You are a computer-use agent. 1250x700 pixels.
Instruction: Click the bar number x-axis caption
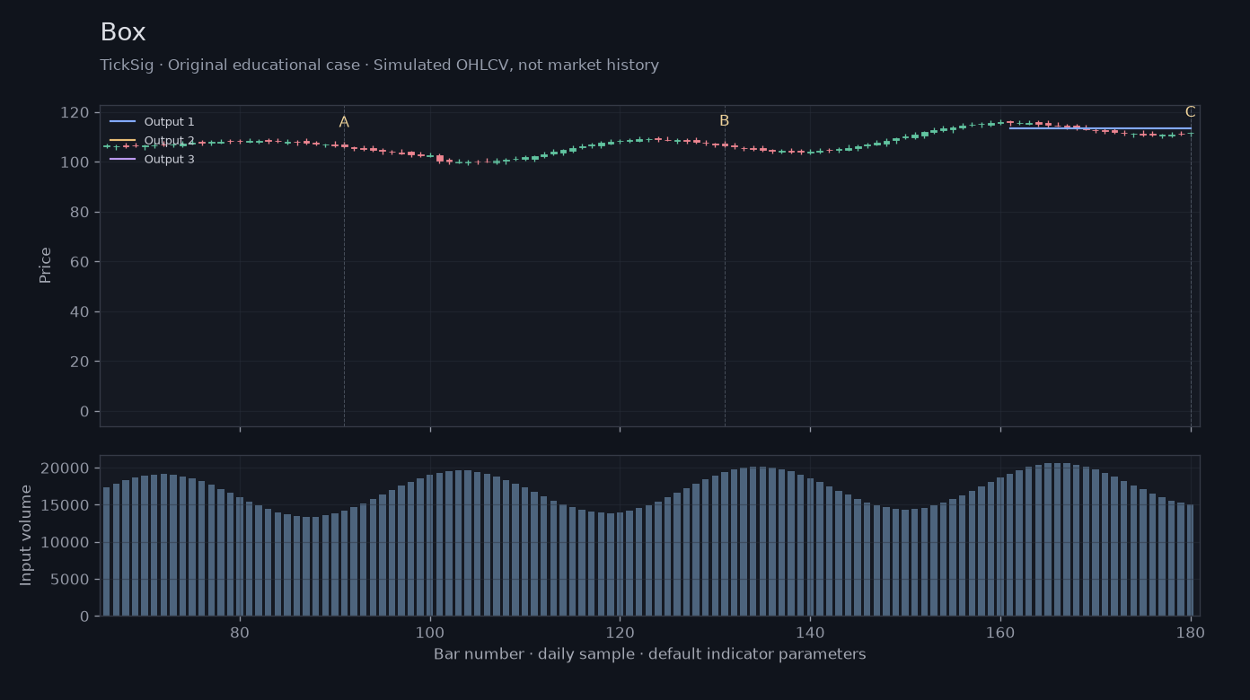pos(649,654)
